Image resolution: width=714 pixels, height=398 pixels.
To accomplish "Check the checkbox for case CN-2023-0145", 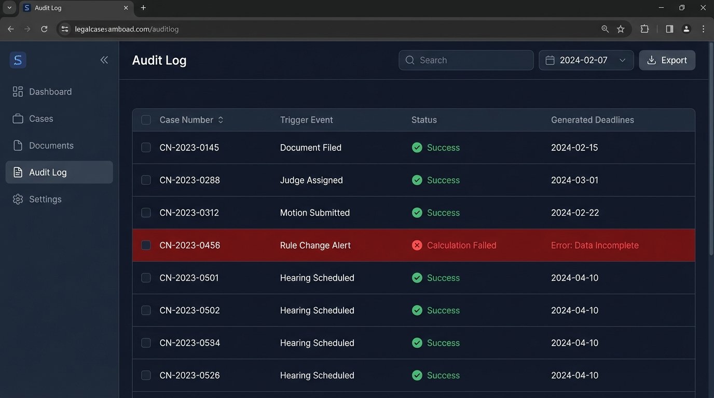I will click(x=146, y=147).
